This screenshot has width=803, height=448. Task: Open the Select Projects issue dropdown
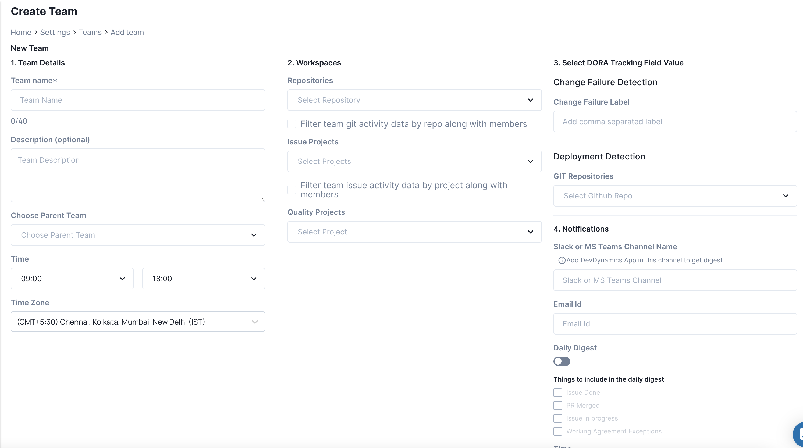(414, 162)
